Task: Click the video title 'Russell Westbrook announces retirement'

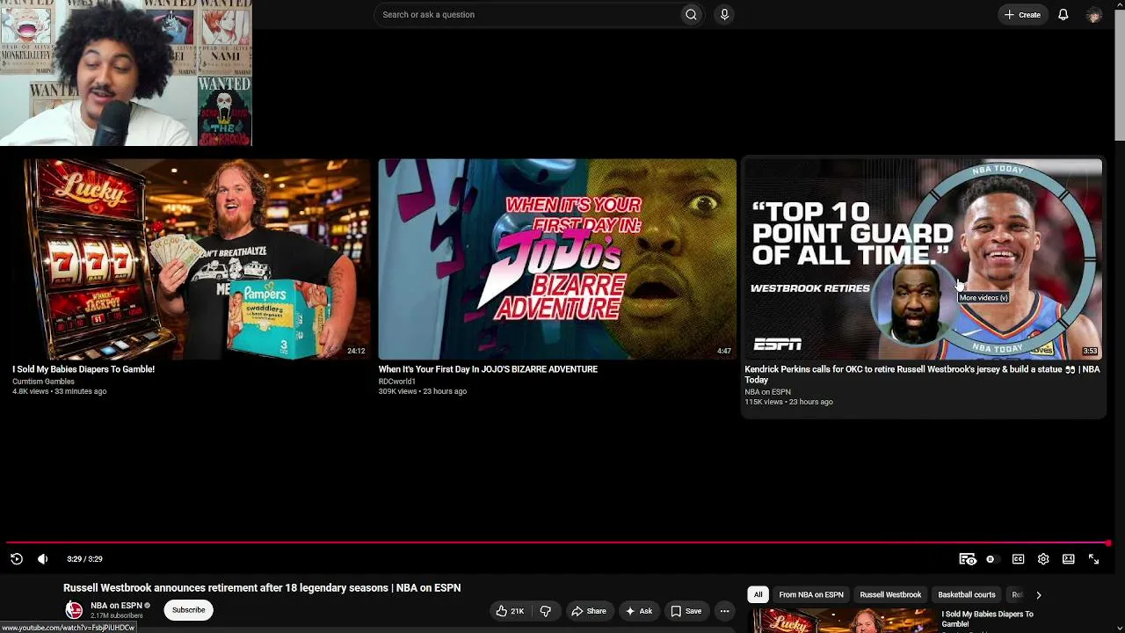Action: click(262, 587)
